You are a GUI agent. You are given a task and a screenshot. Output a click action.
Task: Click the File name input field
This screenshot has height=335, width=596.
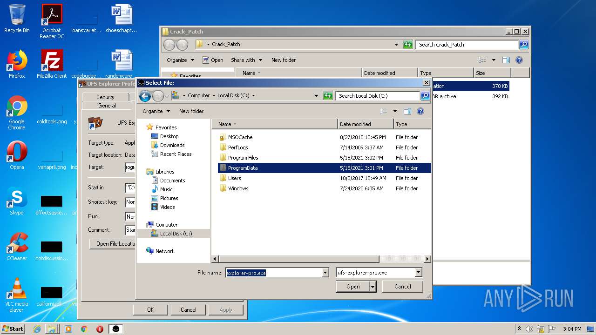tap(273, 273)
